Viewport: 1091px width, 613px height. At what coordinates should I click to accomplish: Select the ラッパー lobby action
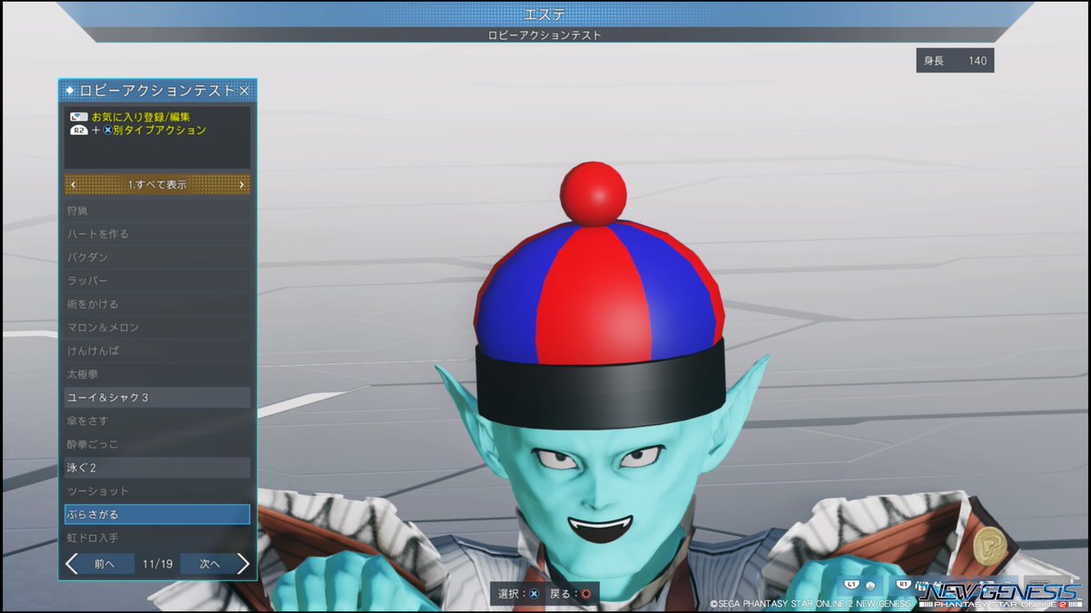coord(157,281)
